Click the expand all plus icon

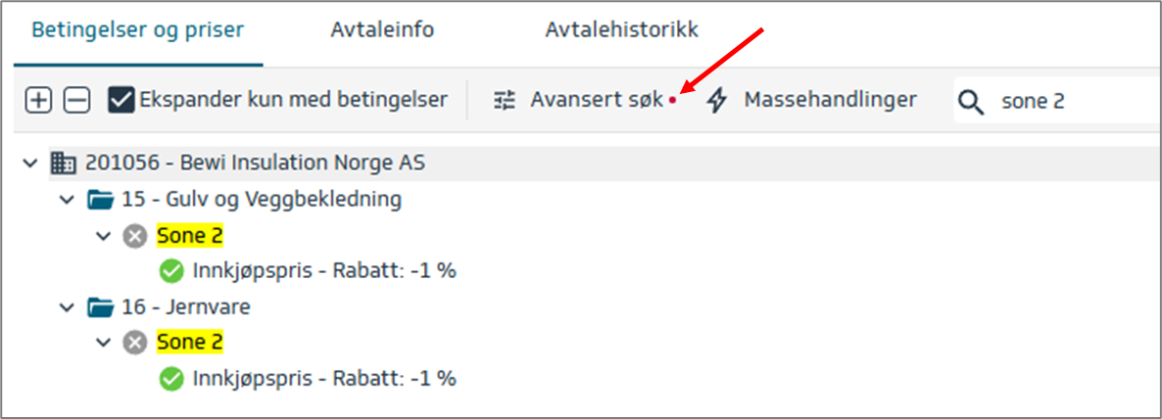tap(38, 100)
